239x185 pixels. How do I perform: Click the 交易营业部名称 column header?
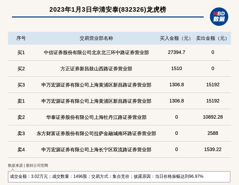click(96, 38)
